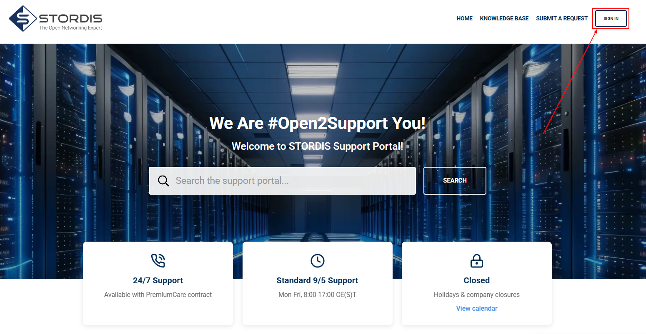
Task: Click the STORDIS wordmark text in header
Action: 70,19
